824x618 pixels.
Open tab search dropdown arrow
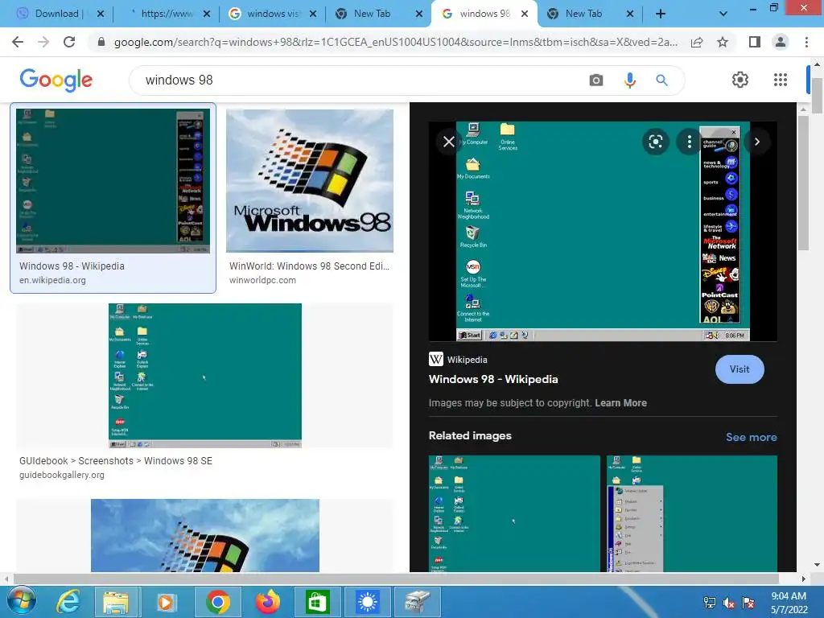[723, 14]
